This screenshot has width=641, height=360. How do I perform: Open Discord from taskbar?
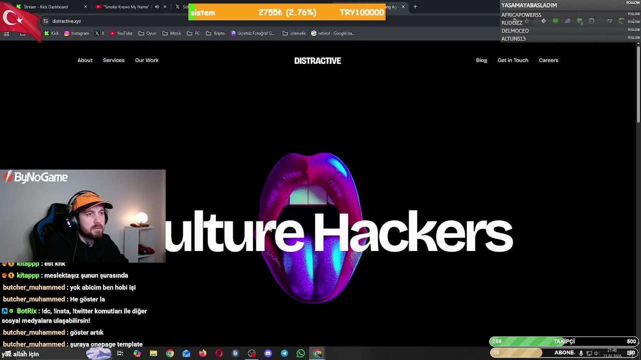pyautogui.click(x=268, y=353)
